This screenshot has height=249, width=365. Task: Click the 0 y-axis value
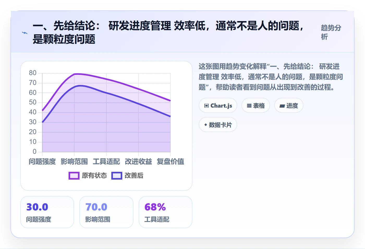pyautogui.click(x=34, y=152)
